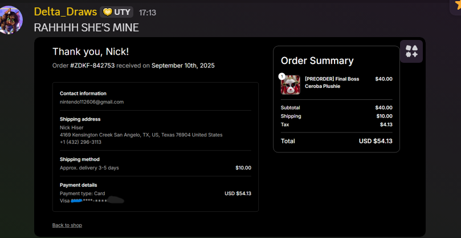The height and width of the screenshot is (238, 461).
Task: Click the Kensington Creek shipping address line
Action: (x=141, y=135)
